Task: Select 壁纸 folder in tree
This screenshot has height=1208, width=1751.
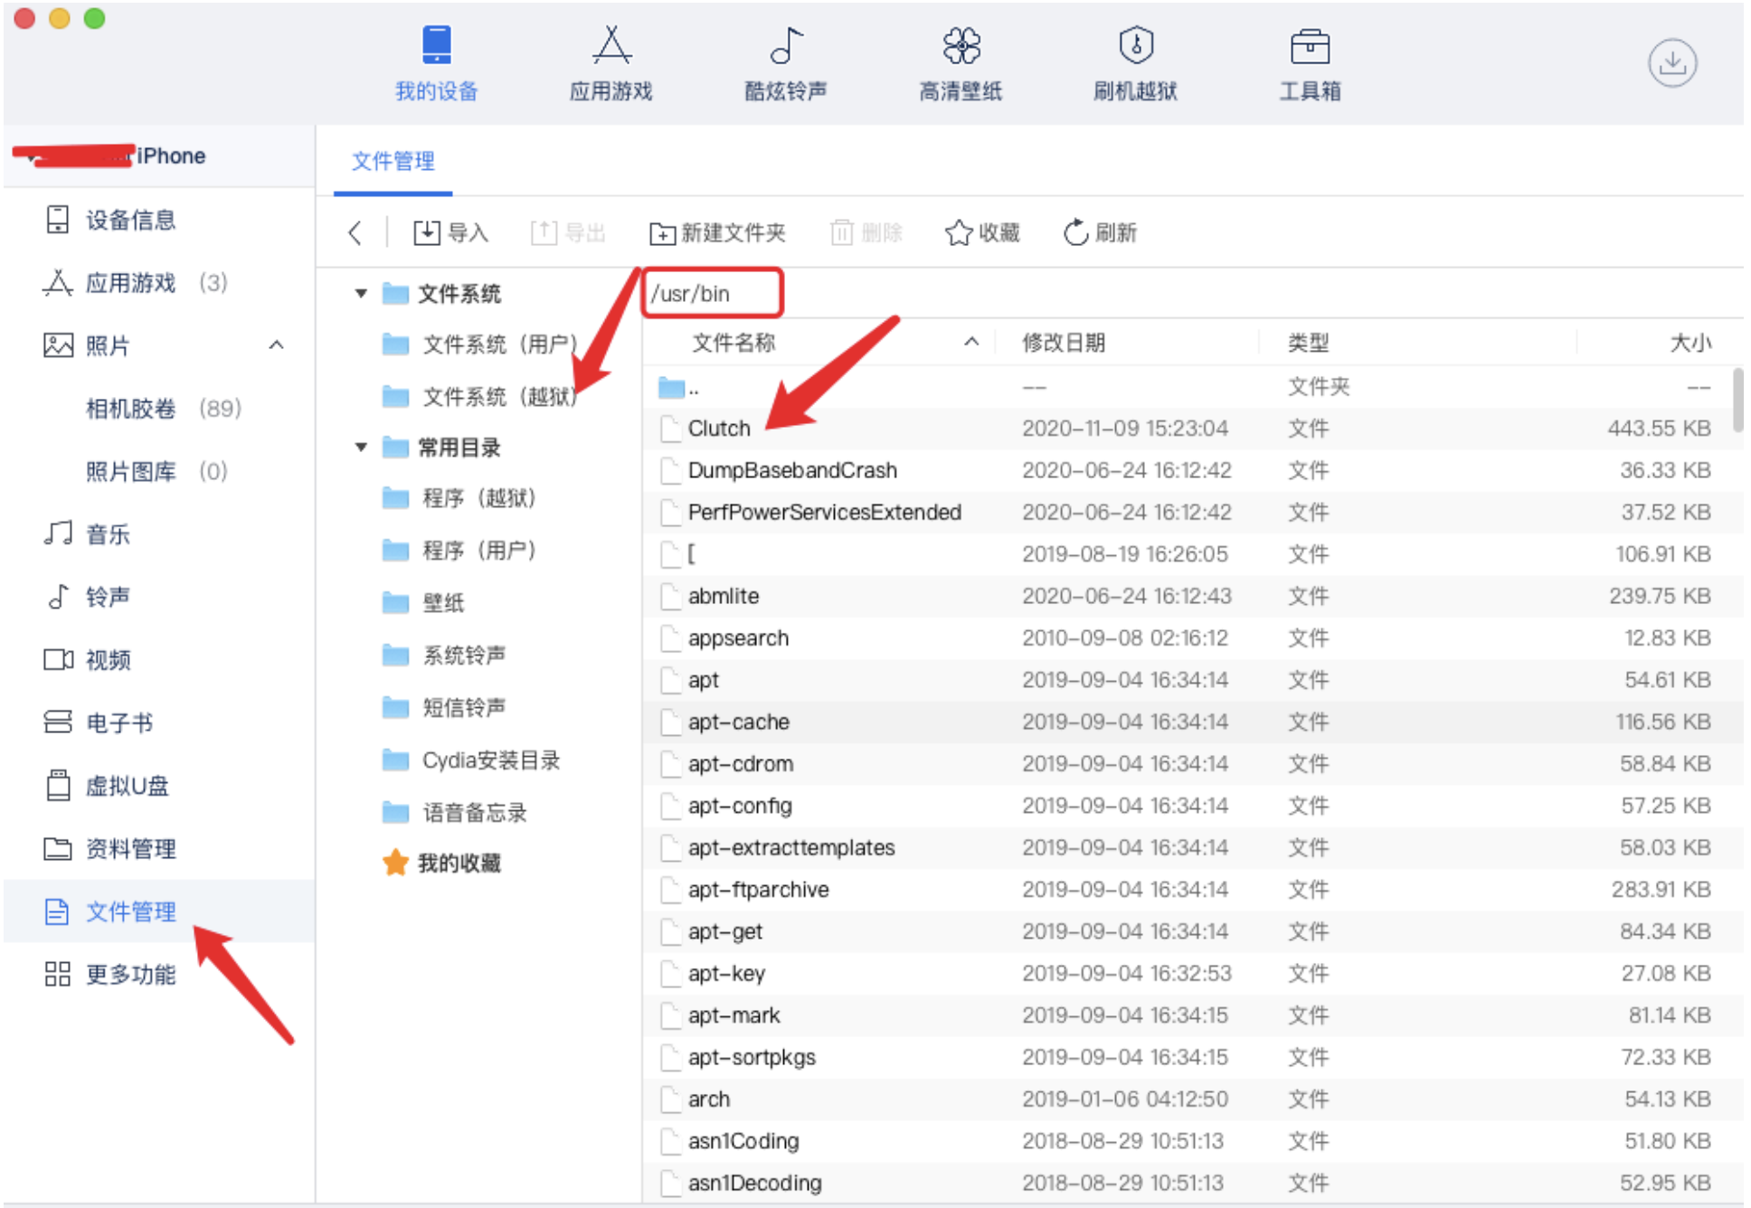Action: coord(423,603)
